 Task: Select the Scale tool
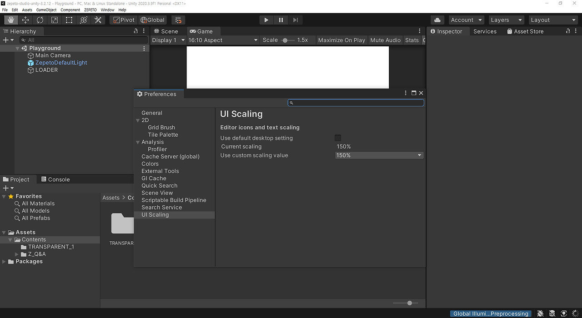(55, 20)
